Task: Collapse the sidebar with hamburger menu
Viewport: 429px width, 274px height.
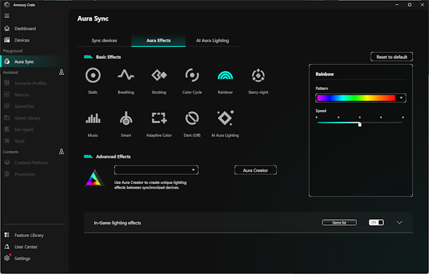Action: (7, 16)
